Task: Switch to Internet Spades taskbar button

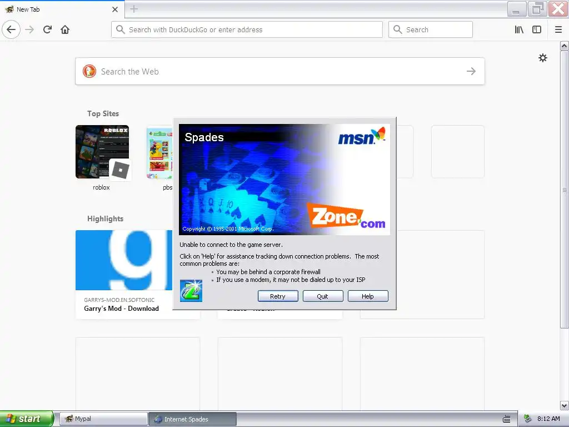Action: click(192, 419)
